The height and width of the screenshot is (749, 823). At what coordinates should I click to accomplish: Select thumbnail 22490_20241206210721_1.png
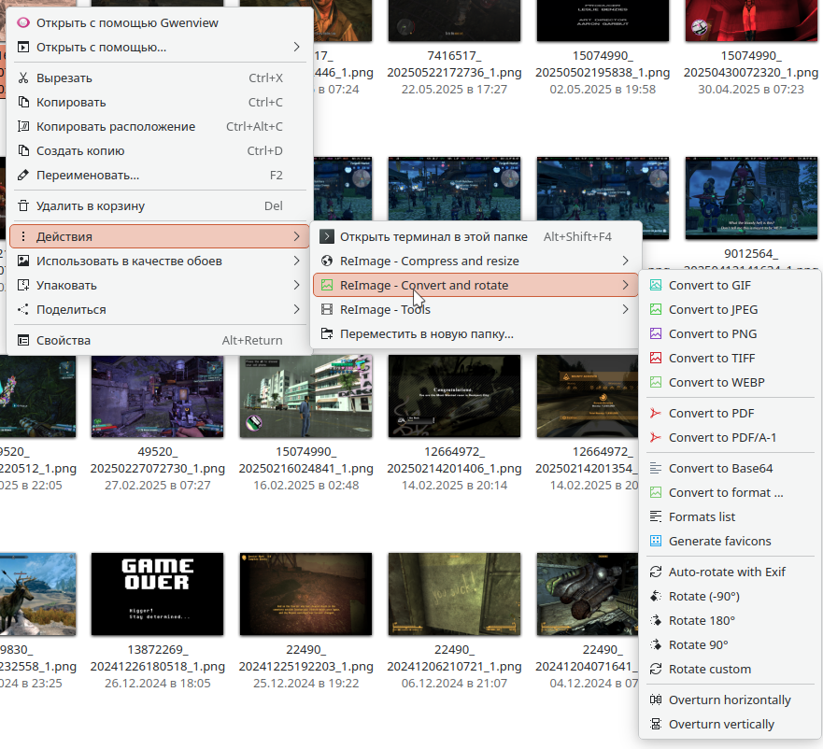click(x=455, y=594)
